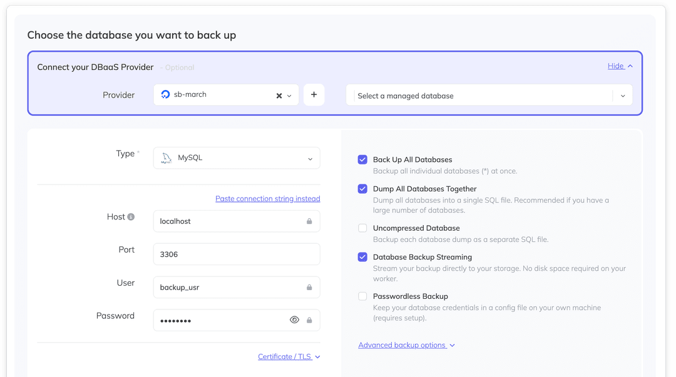
Task: Uncheck Database Backup Streaming
Action: tap(362, 257)
